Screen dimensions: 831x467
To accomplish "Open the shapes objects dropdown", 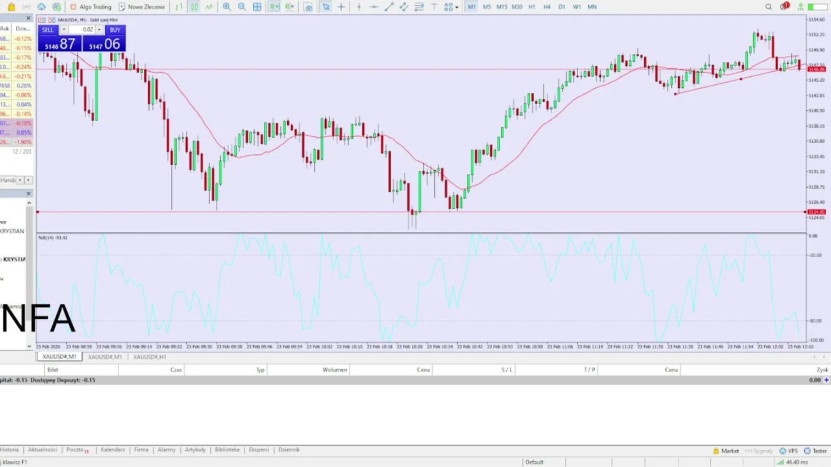I will [451, 6].
